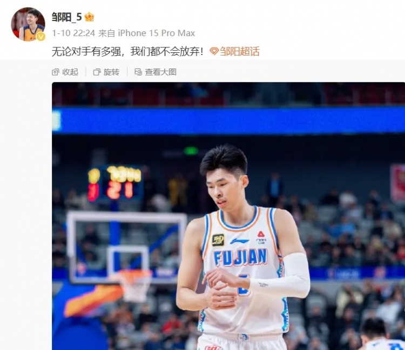Image resolution: width=405 pixels, height=350 pixels.
Task: Click the 查看大图 view-large icon
Action: (x=138, y=72)
